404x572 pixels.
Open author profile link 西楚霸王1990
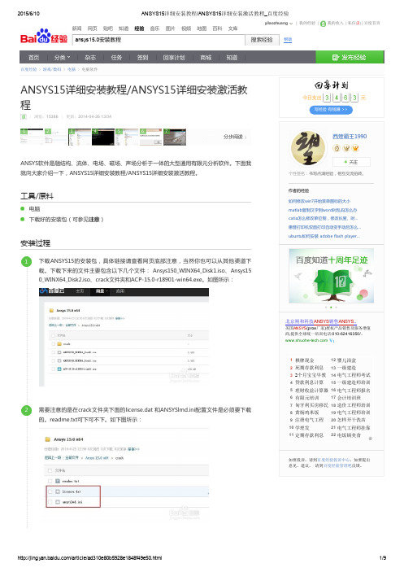coord(350,137)
